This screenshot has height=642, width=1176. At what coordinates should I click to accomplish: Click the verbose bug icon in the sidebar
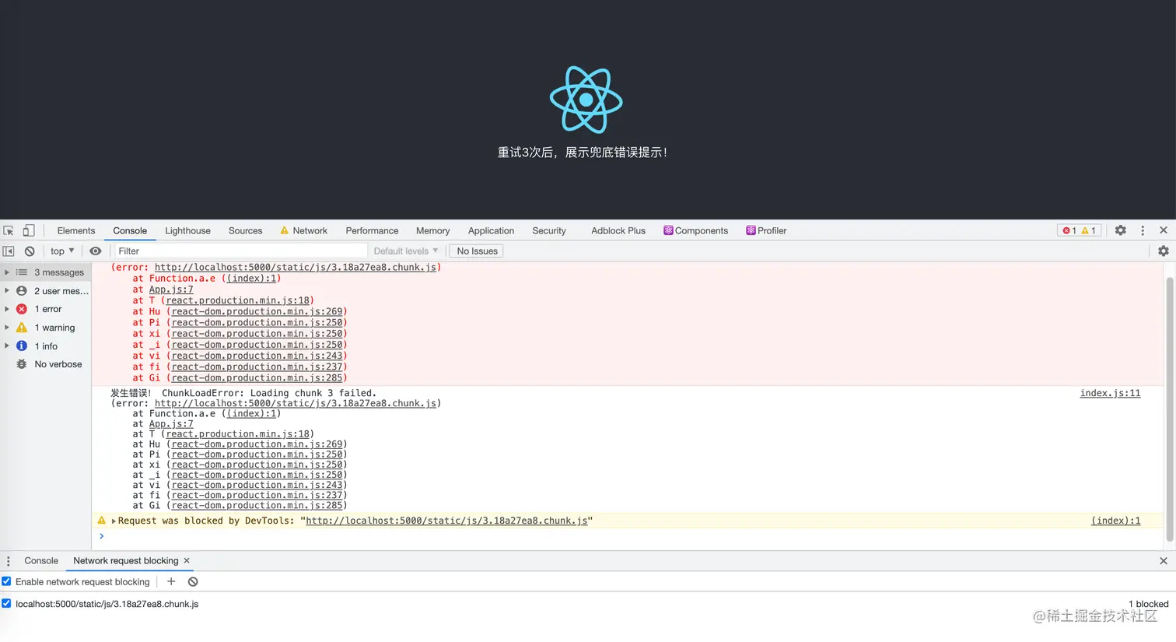[22, 364]
